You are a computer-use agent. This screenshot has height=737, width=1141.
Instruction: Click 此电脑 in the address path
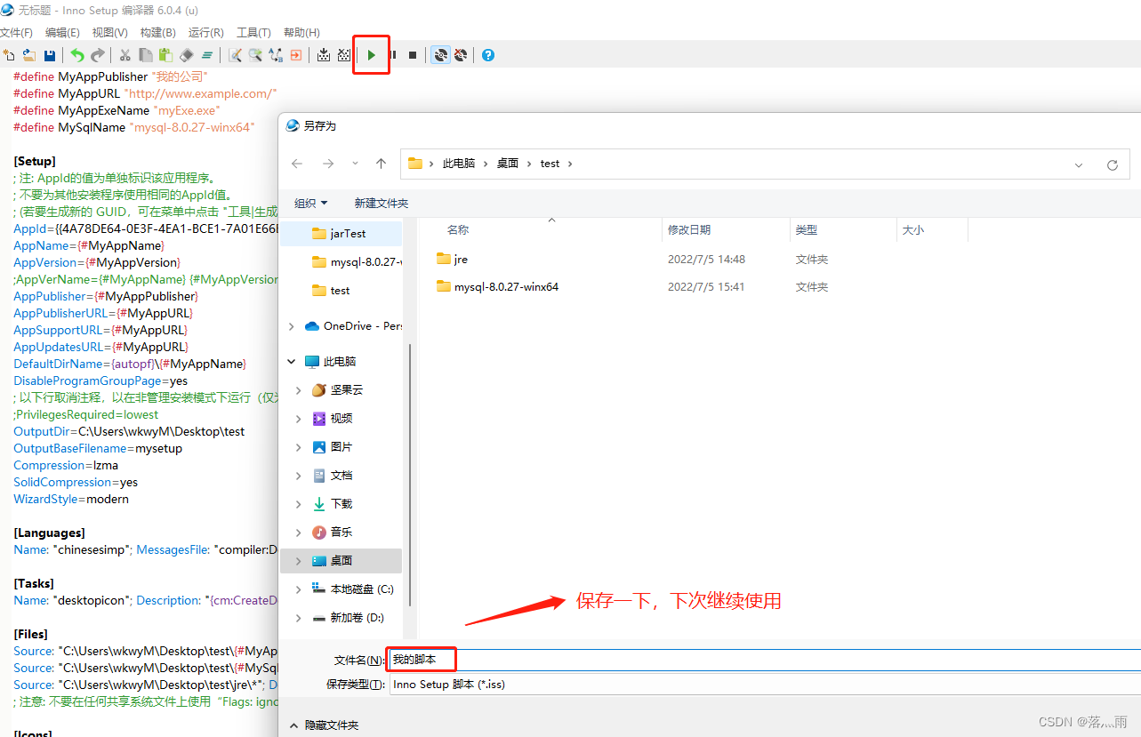[x=459, y=164]
